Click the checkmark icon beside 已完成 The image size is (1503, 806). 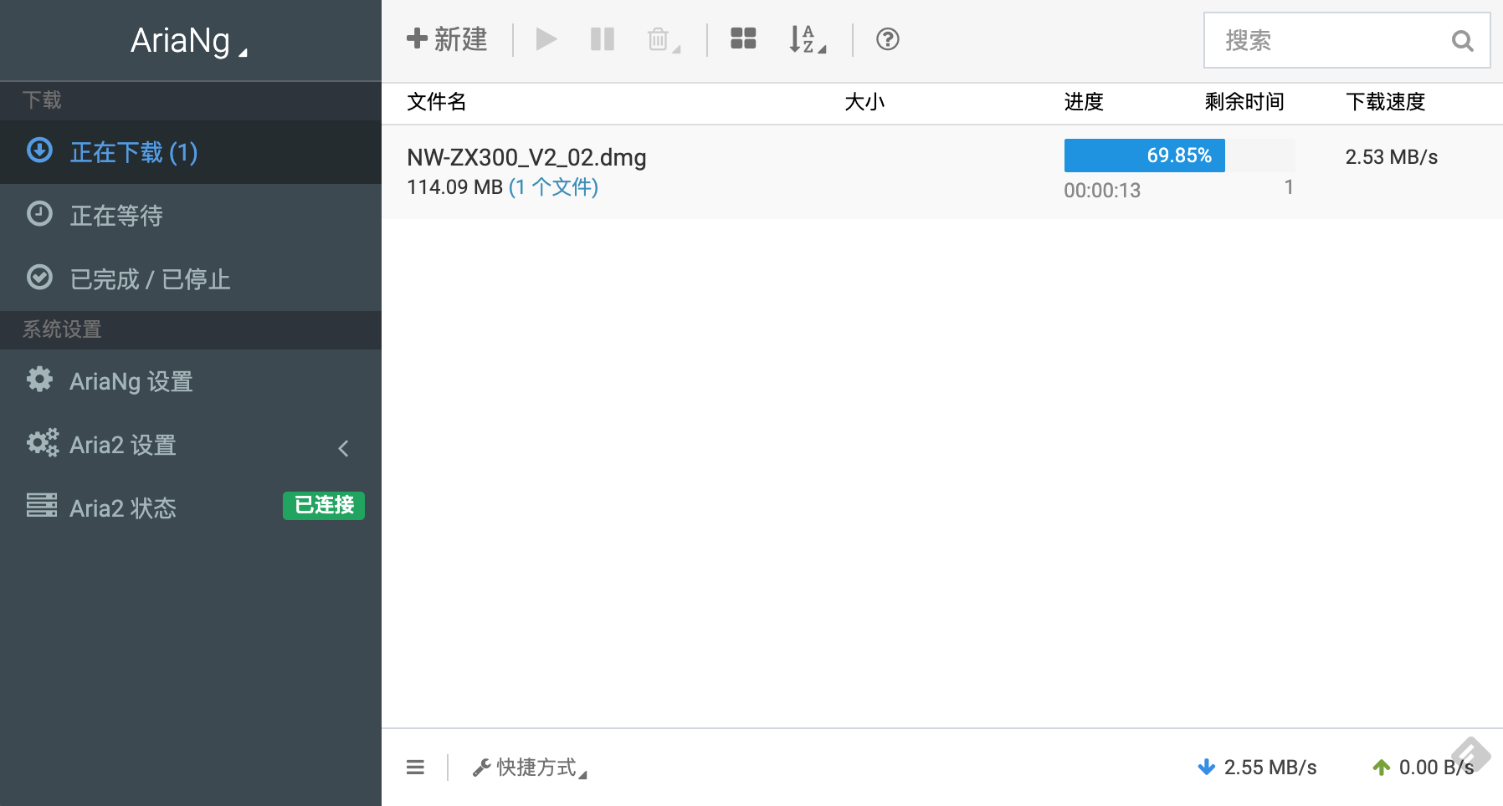click(39, 278)
